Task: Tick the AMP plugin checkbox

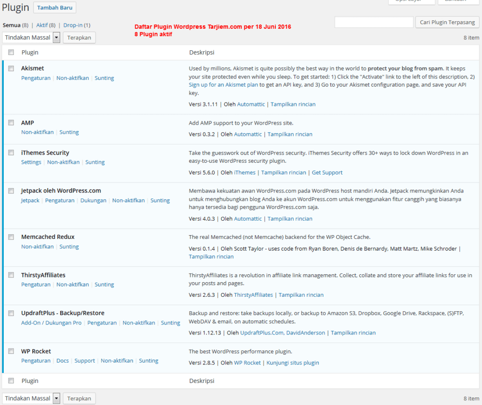Action: point(11,123)
